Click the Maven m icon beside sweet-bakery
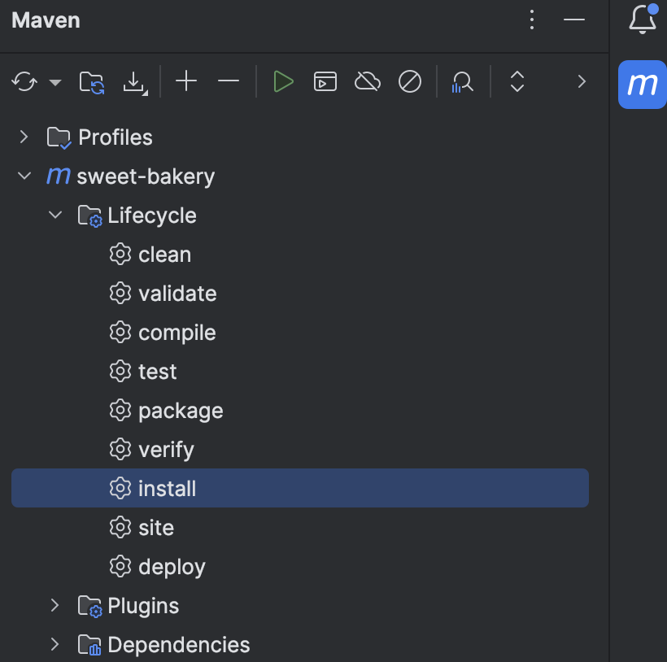Image resolution: width=667 pixels, height=662 pixels. point(59,176)
